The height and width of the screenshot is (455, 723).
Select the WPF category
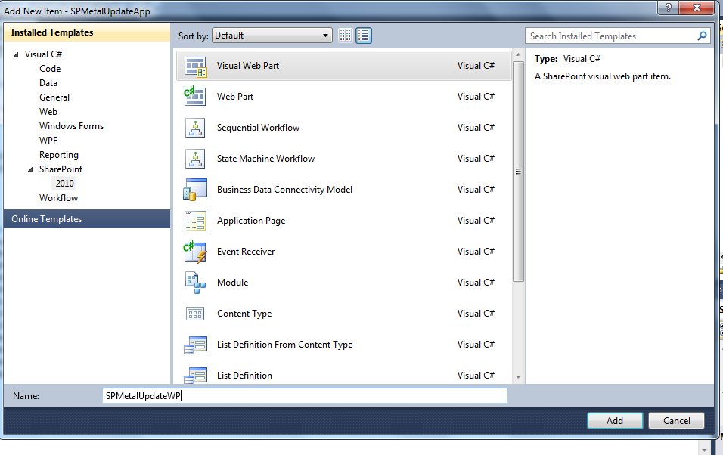tap(48, 140)
